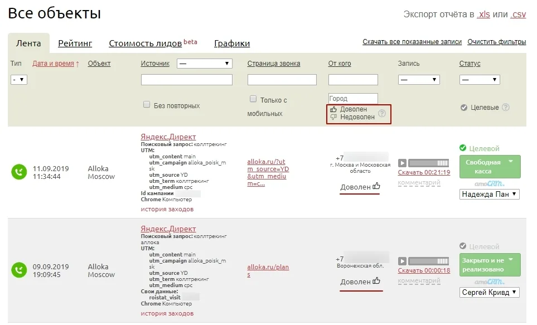Seek in the 00:00:18 recording progress bar

click(428, 261)
